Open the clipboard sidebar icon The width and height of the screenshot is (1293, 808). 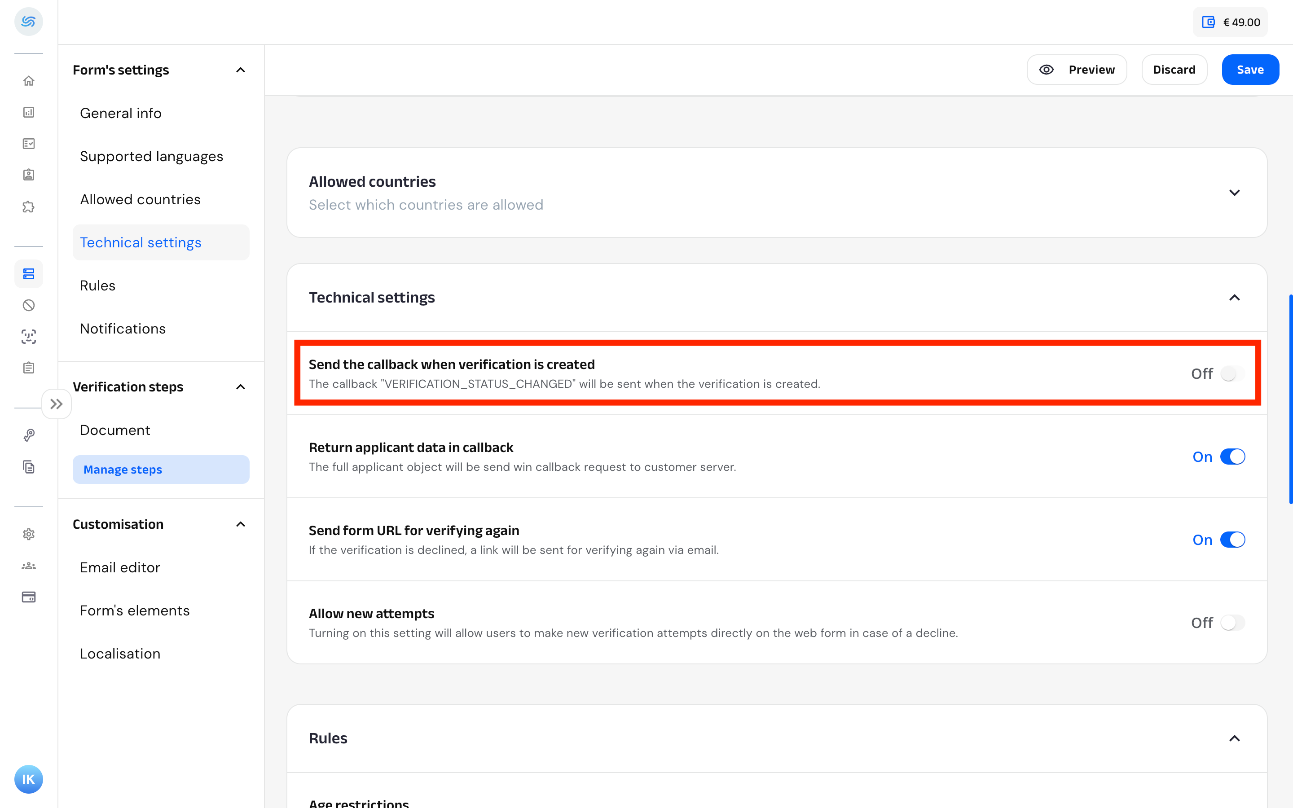pos(29,368)
